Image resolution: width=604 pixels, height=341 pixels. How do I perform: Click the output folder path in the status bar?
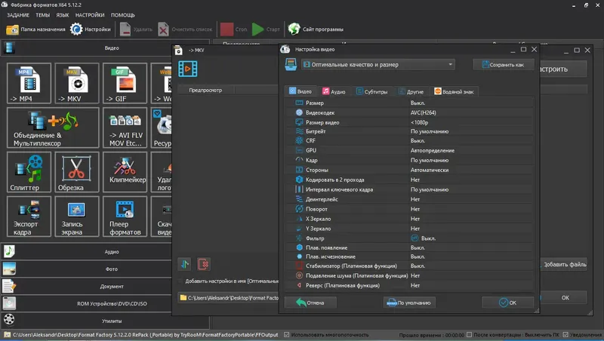(145, 335)
